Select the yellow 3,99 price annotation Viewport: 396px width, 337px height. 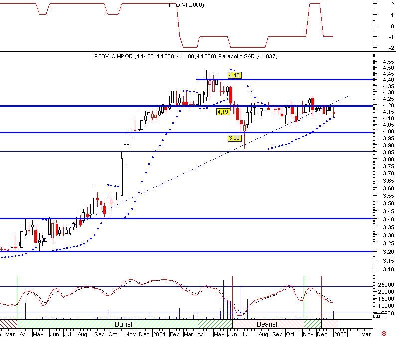[234, 138]
